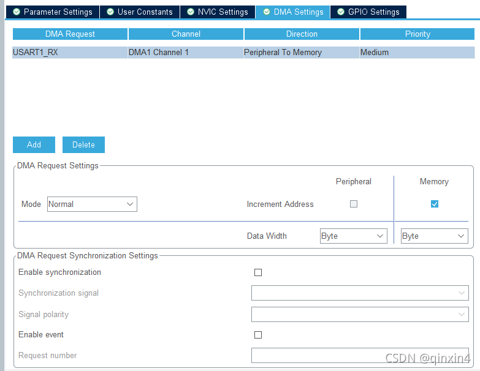The width and height of the screenshot is (480, 371).
Task: Check the Enable event checkbox
Action: [x=258, y=335]
